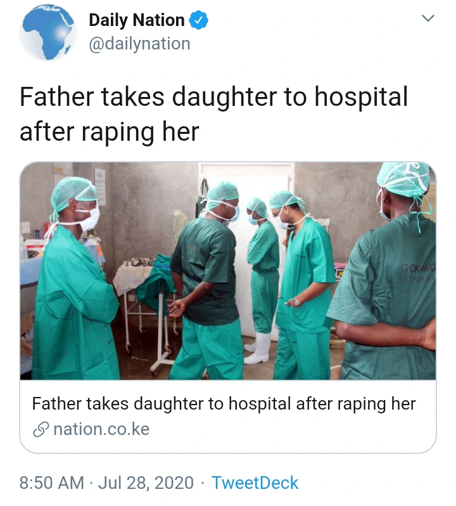Follow the nation.co.ke domain link

101,429
